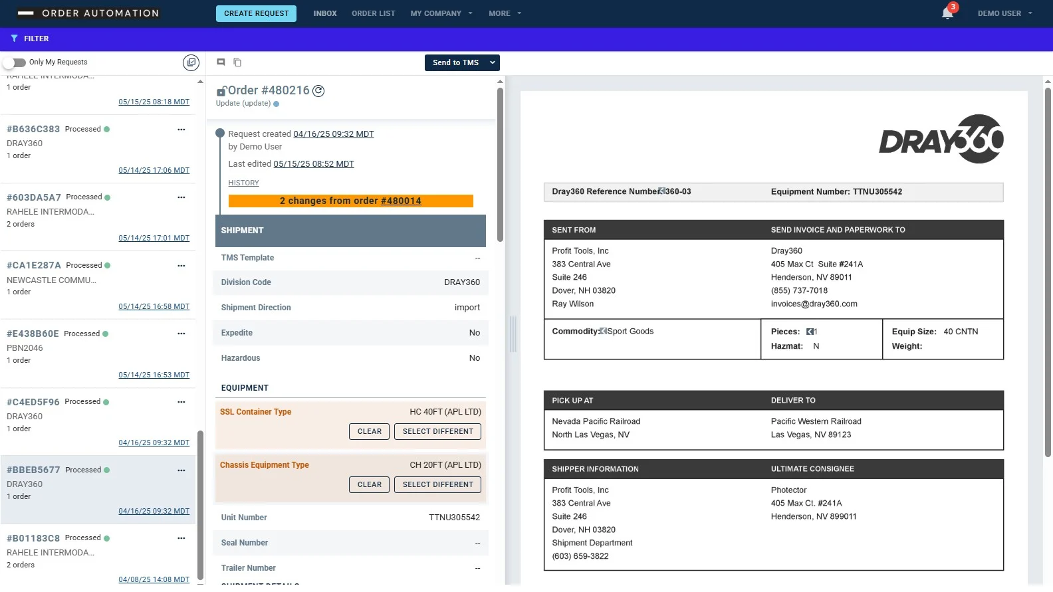Click timestamp 05/14/25 16:58 MDT

point(154,306)
